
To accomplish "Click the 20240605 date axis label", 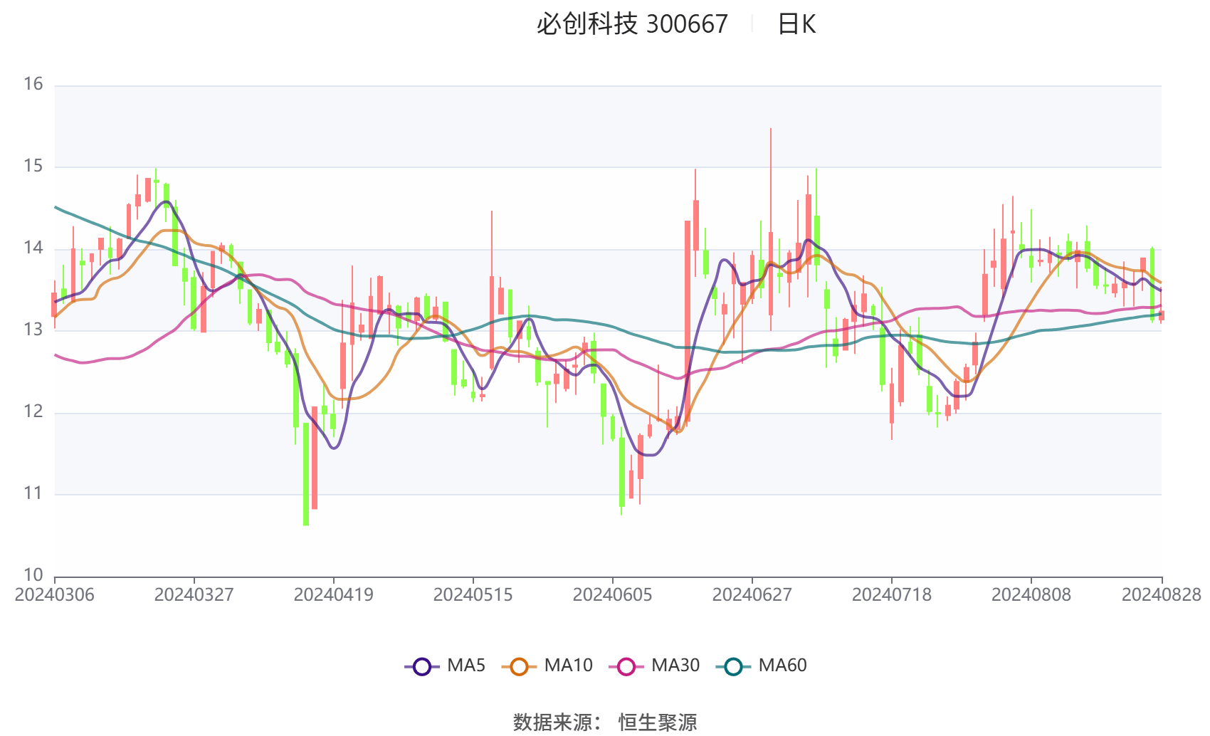I will (613, 594).
